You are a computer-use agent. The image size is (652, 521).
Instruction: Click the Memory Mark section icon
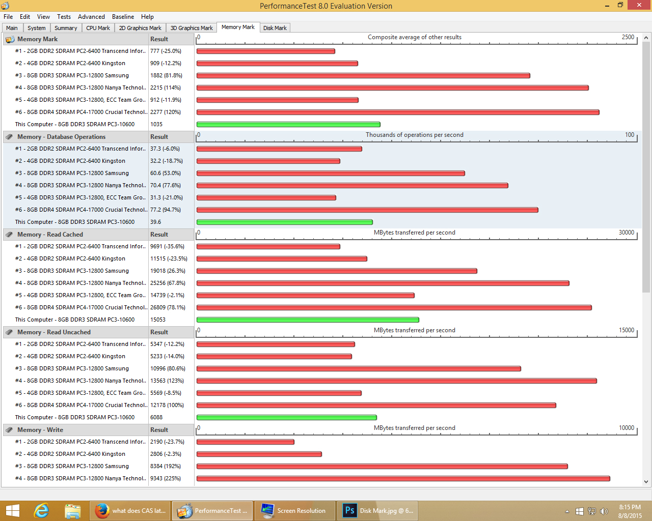click(10, 39)
